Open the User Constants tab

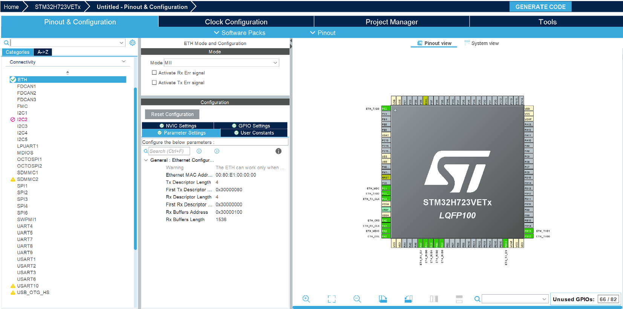[254, 133]
